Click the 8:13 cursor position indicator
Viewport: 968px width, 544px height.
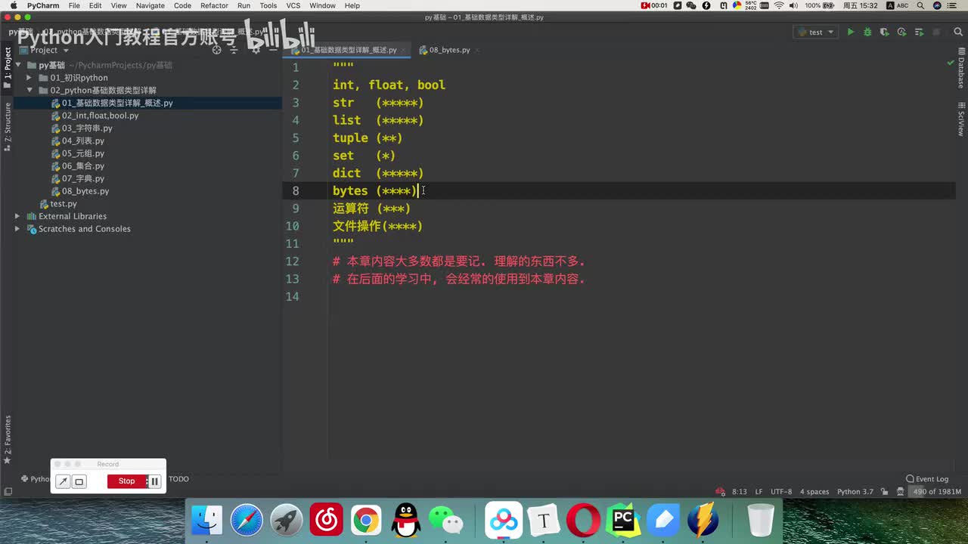pos(740,492)
